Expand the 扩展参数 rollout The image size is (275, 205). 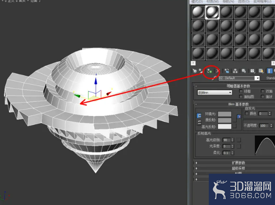click(x=238, y=163)
